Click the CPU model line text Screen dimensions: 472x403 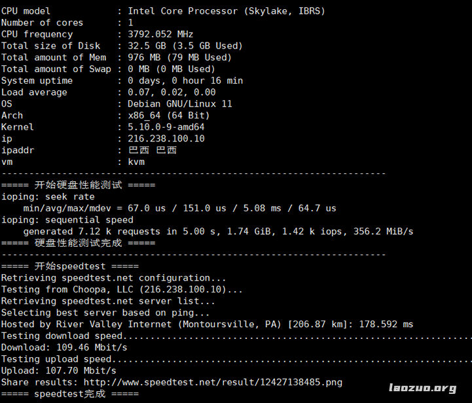[x=163, y=11]
